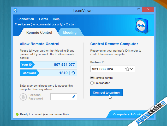Click the blue Password label
Viewport: 167px width, 126px height.
click(29, 73)
